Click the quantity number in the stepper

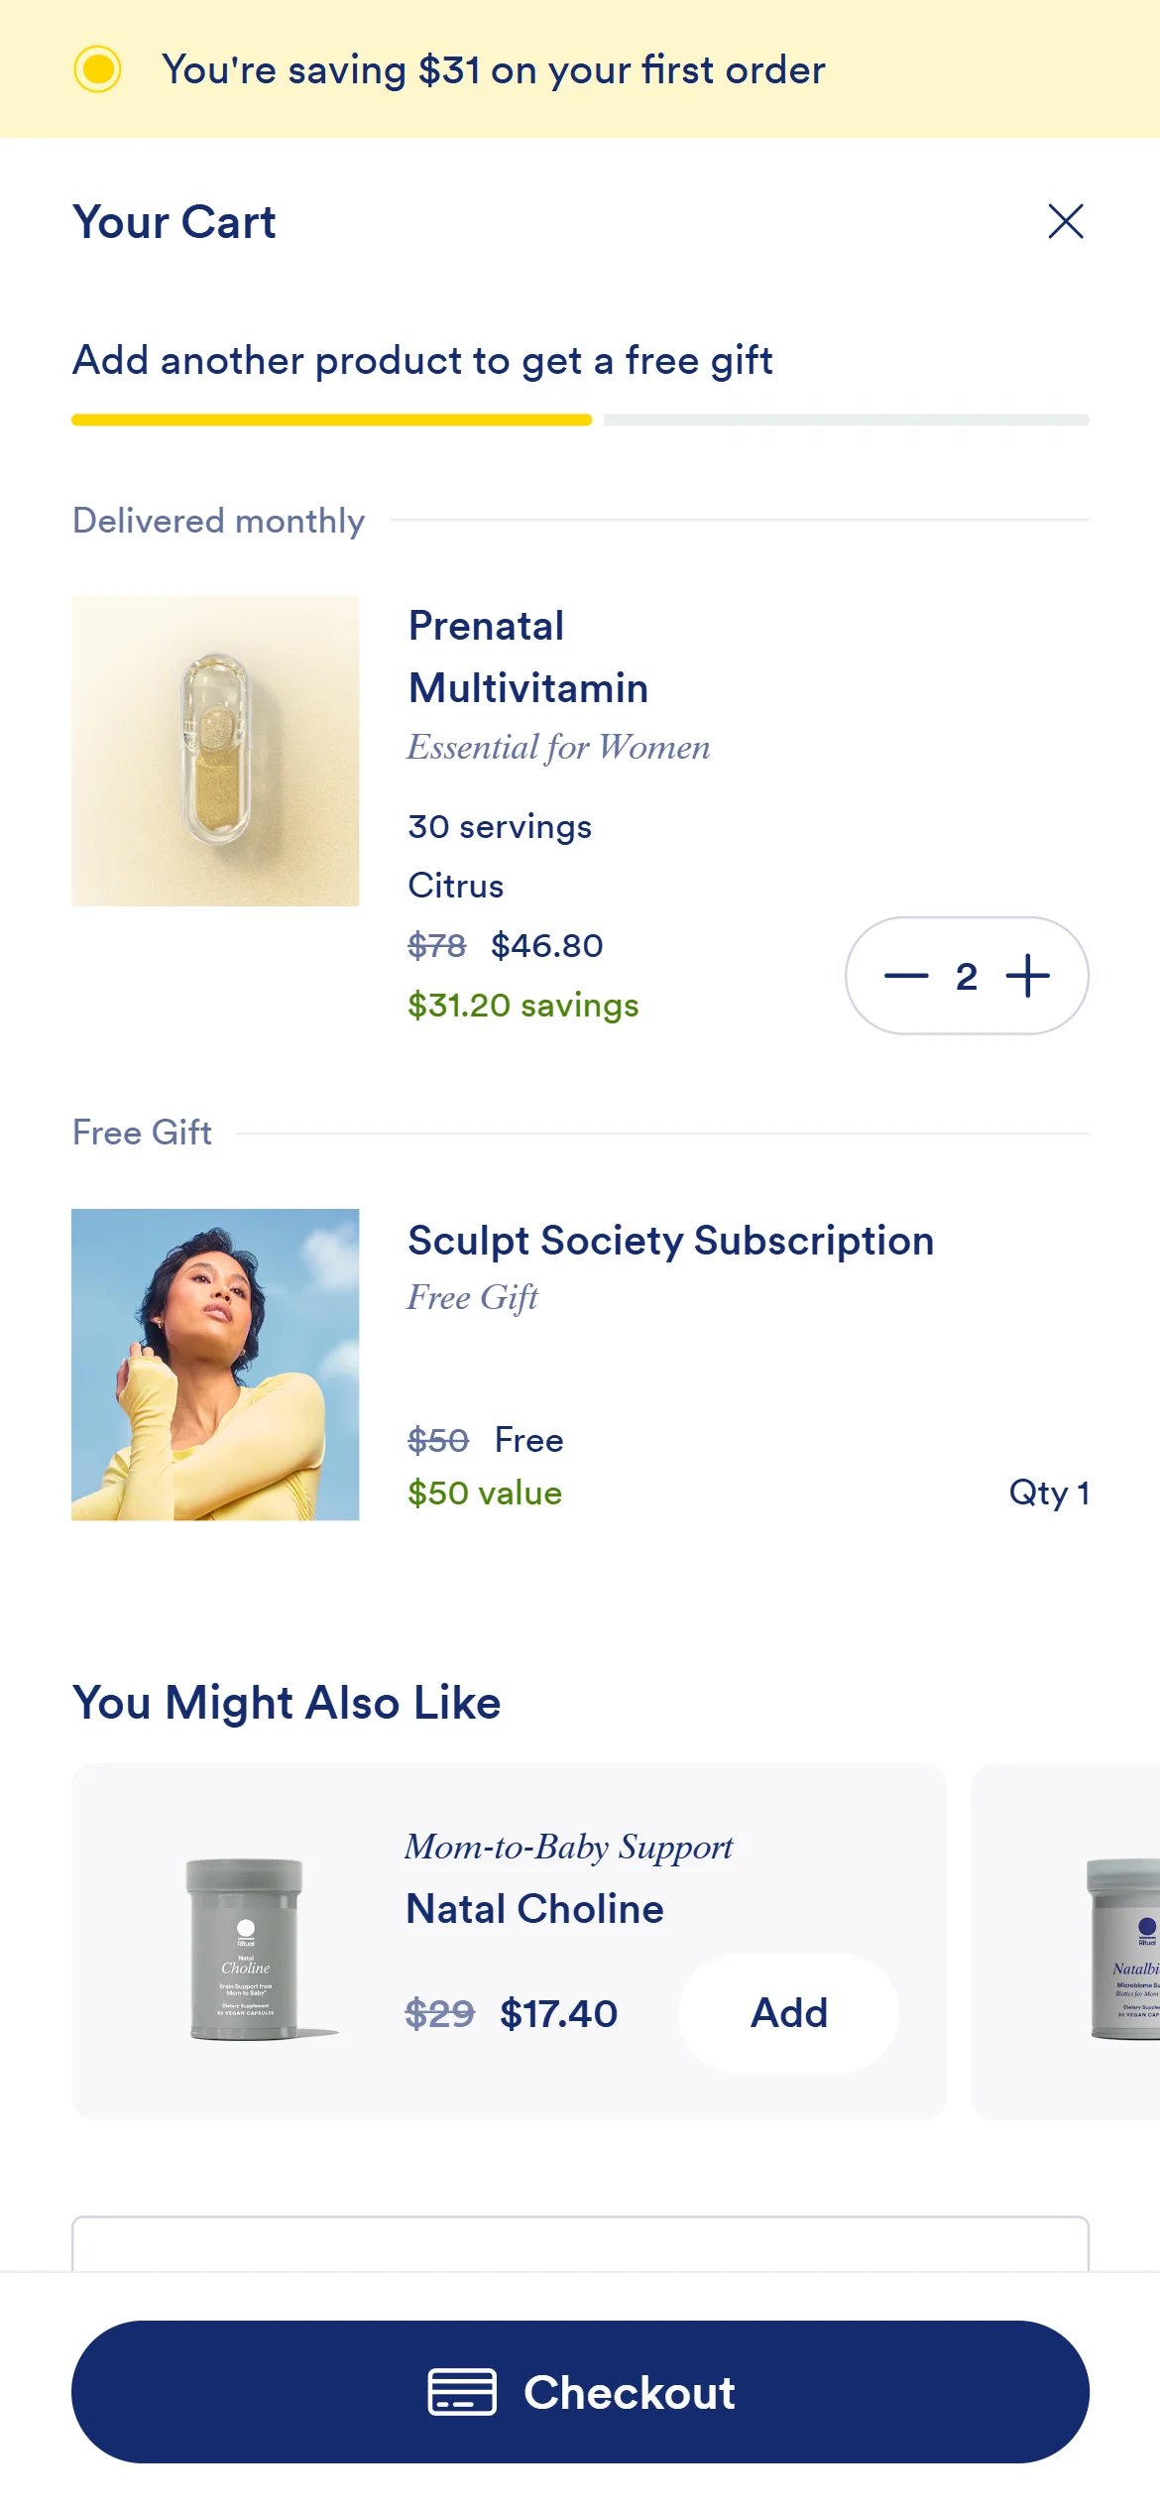pyautogui.click(x=967, y=977)
